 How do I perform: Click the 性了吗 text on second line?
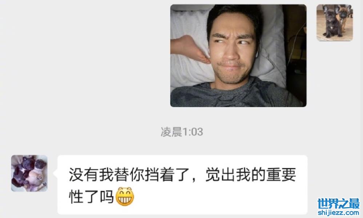click(91, 197)
